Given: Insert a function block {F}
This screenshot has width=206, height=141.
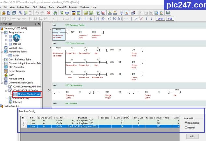Looking at the screenshot, I should 120,19.
